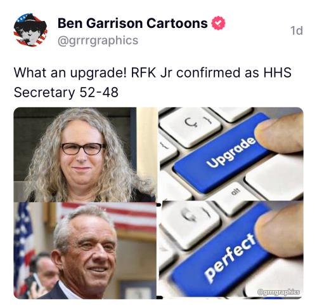Open the post text starting "What an upgrade!"
The image size is (317, 308).
coord(153,83)
